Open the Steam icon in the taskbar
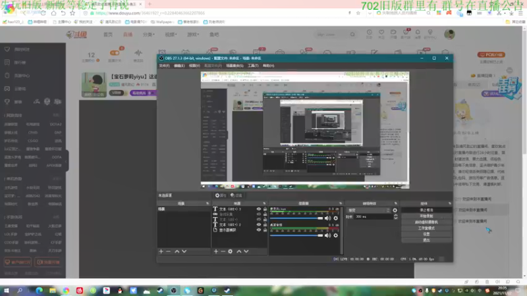Image resolution: width=527 pixels, height=296 pixels. 160,291
